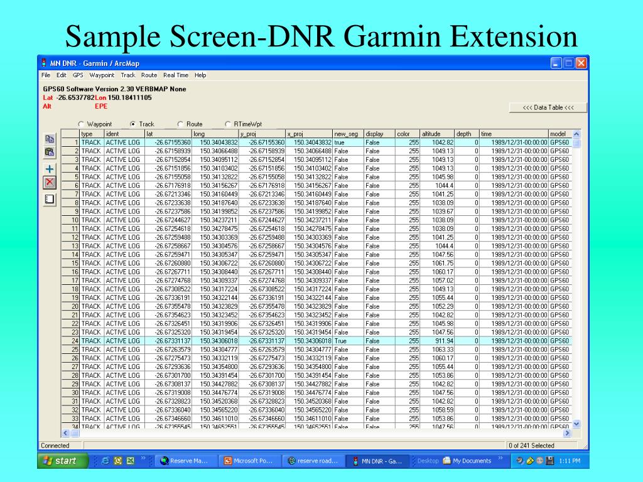The width and height of the screenshot is (643, 482).
Task: Click the 'x_proj' column header
Action: click(x=309, y=134)
